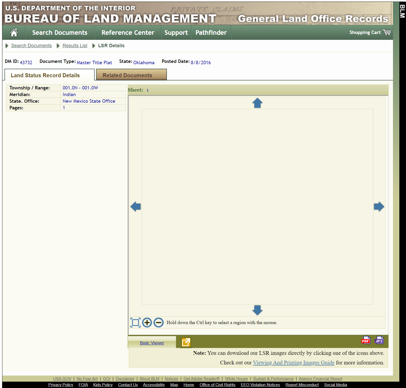Open Viewing And Printing Images Guide
Image resolution: width=406 pixels, height=388 pixels.
293,363
